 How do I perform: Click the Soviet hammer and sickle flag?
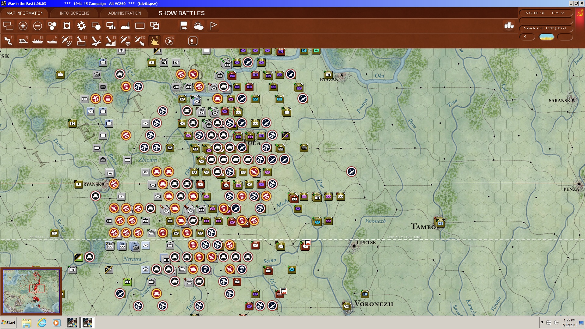[x=580, y=14]
